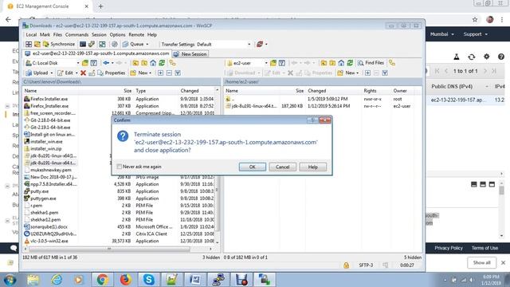Click the refresh icon in EC2 console
This screenshot has width=510, height=287.
pyautogui.click(x=471, y=57)
